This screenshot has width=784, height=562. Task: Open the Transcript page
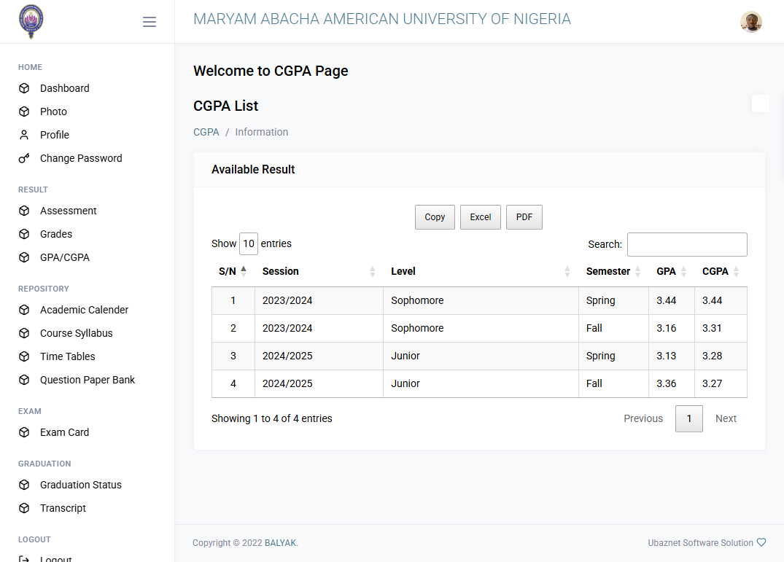(x=63, y=508)
